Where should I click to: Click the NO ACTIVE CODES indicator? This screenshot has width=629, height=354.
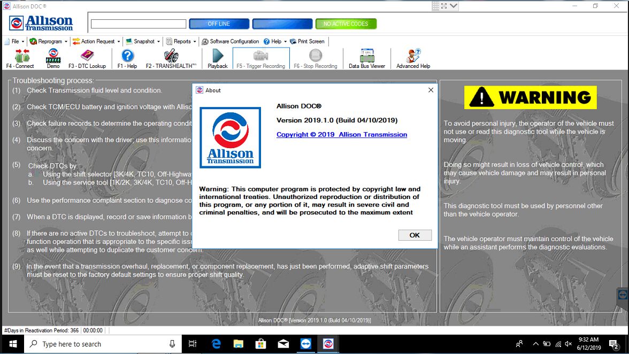(x=346, y=24)
